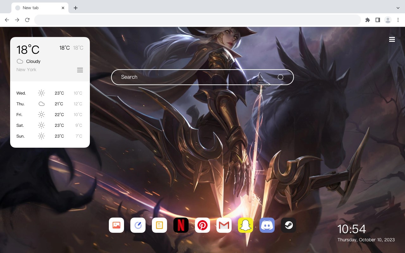405x253 pixels.
Task: Click the date Thursday, October 10, 2023
Action: coord(366,240)
